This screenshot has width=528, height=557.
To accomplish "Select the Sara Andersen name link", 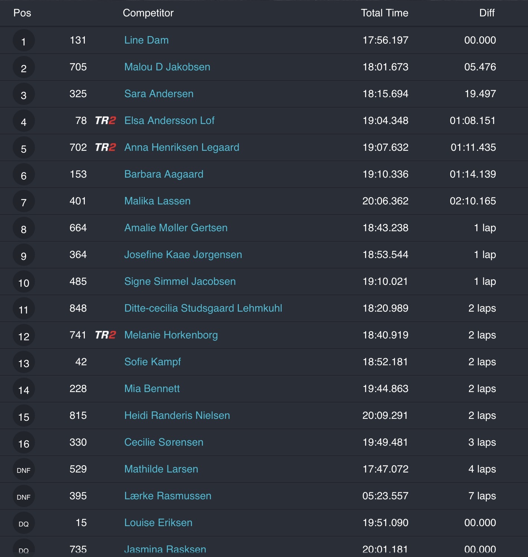I will tap(159, 94).
